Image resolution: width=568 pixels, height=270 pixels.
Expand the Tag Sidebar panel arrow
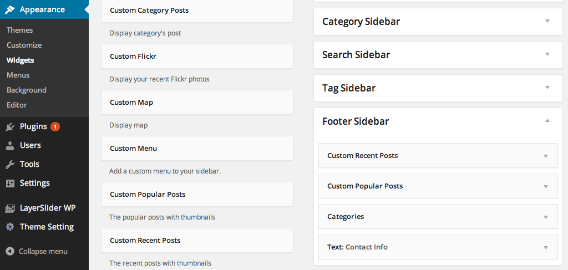[x=547, y=88]
